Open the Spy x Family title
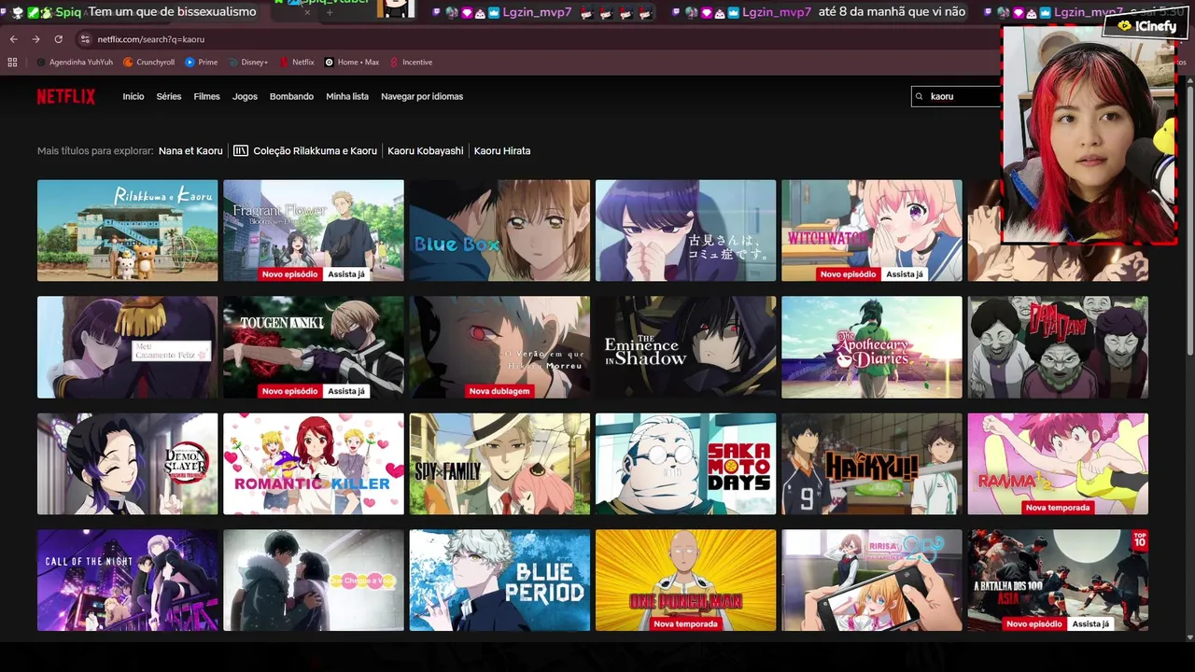The width and height of the screenshot is (1195, 672). coord(499,464)
